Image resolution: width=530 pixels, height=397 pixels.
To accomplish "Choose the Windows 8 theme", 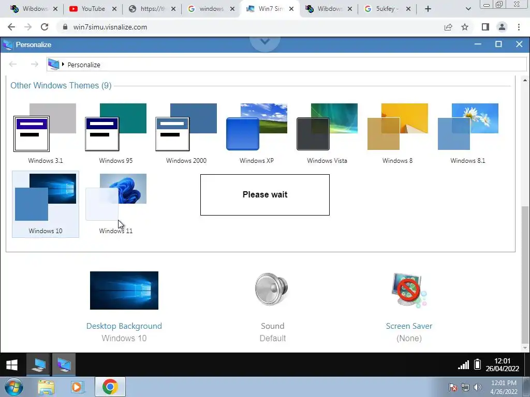I will (x=397, y=134).
